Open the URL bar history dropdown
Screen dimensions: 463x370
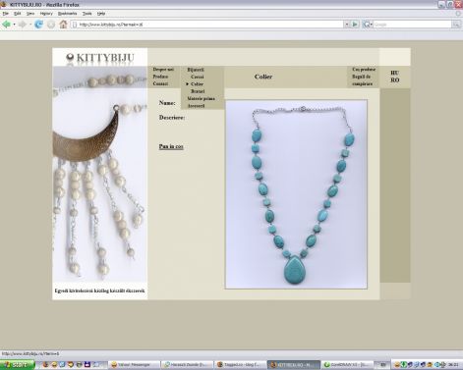tap(346, 25)
